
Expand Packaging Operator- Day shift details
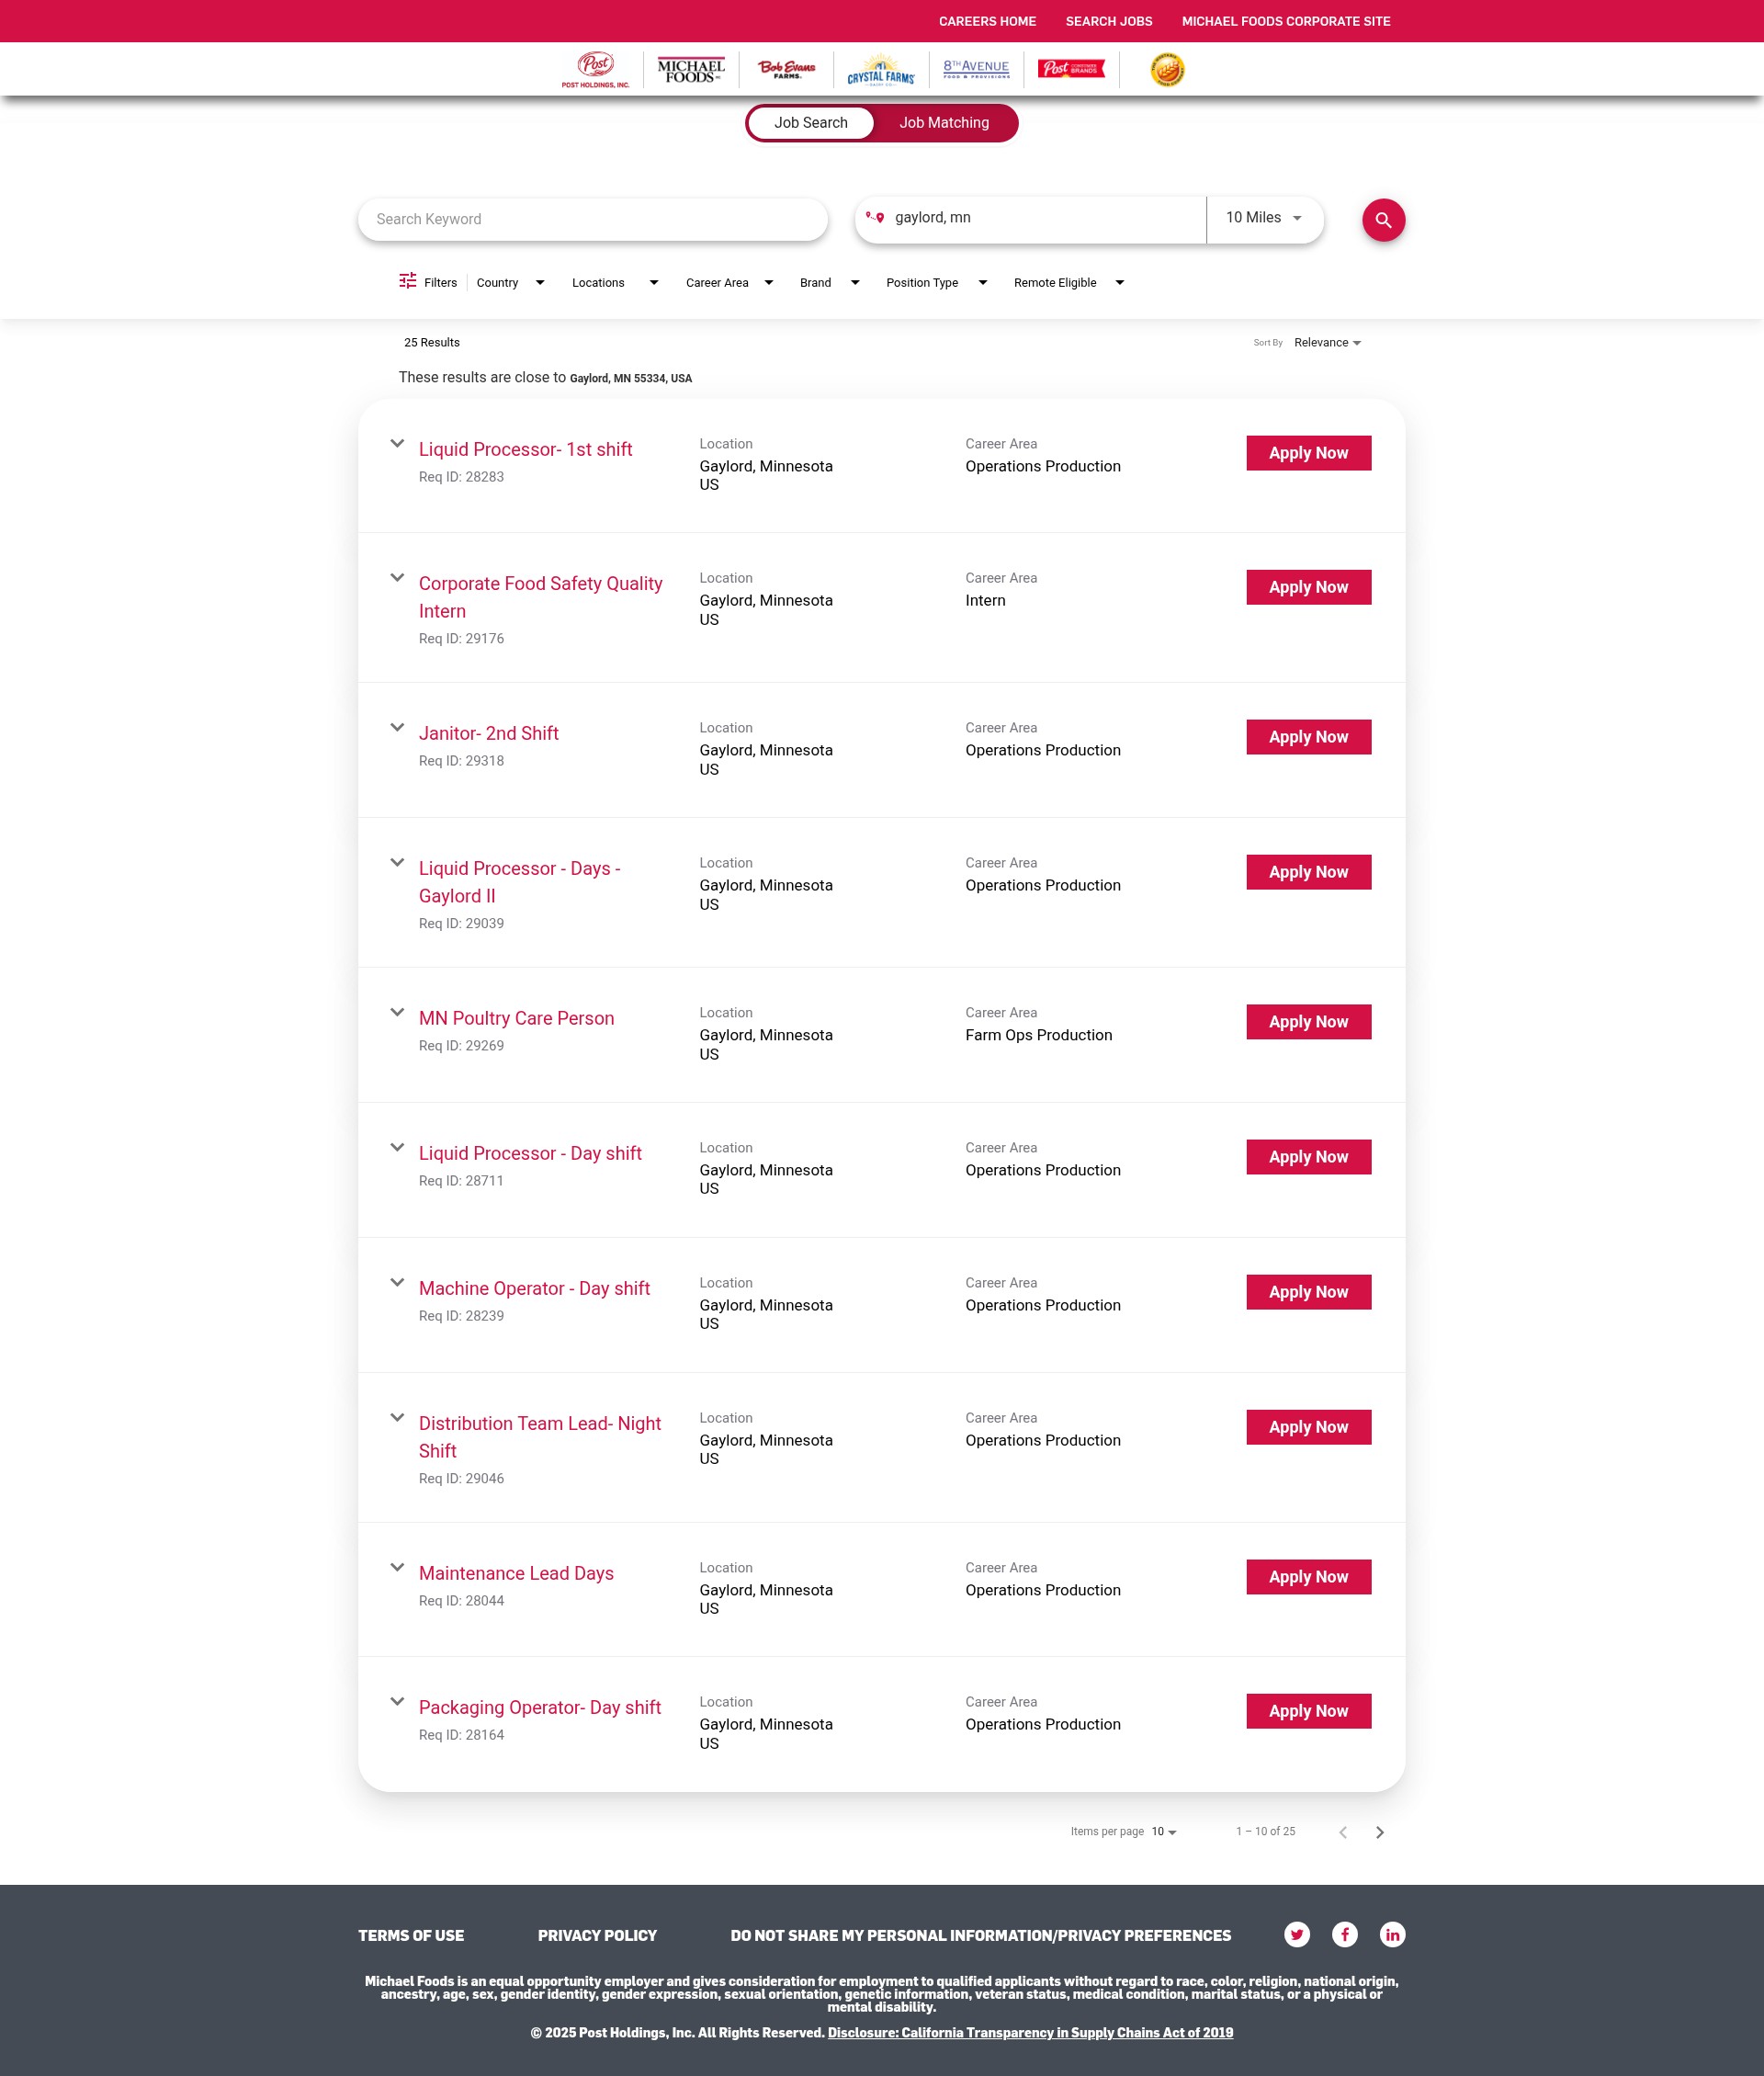[x=397, y=1701]
